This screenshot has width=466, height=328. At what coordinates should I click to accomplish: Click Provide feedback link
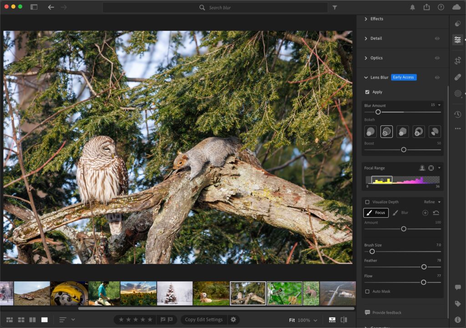[x=383, y=313]
